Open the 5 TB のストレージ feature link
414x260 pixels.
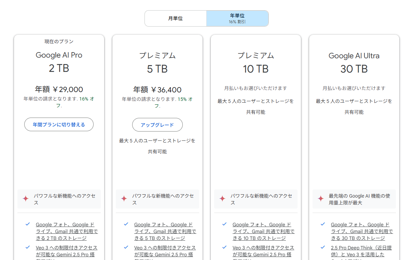[165, 231]
